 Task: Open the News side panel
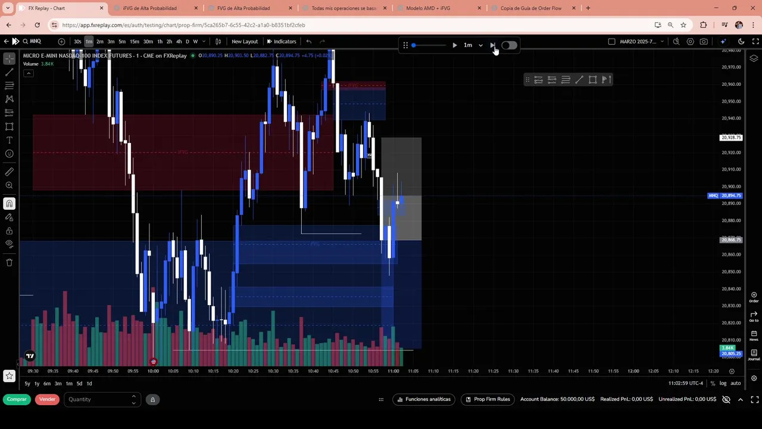point(754,335)
